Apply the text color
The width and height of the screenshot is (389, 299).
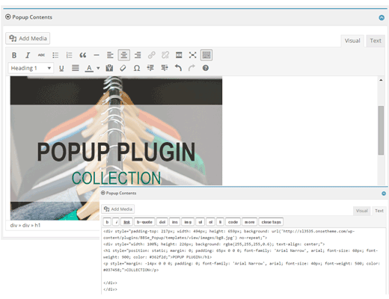tap(89, 68)
